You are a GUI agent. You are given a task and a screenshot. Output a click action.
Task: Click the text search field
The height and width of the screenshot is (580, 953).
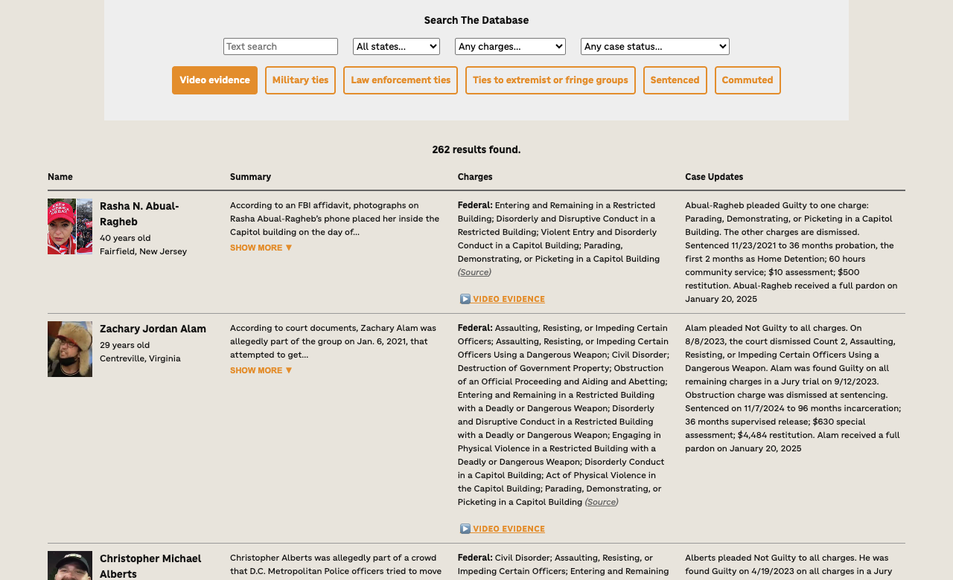coord(281,46)
